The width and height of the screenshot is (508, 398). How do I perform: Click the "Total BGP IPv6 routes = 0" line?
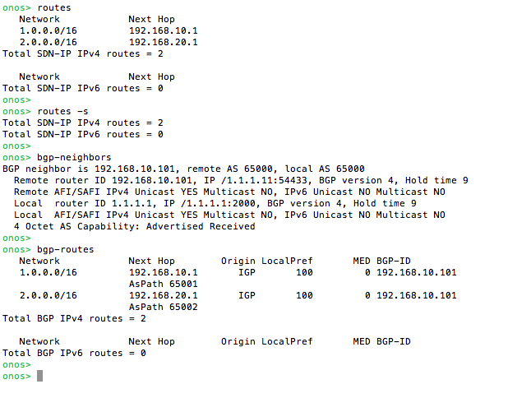[x=74, y=353]
